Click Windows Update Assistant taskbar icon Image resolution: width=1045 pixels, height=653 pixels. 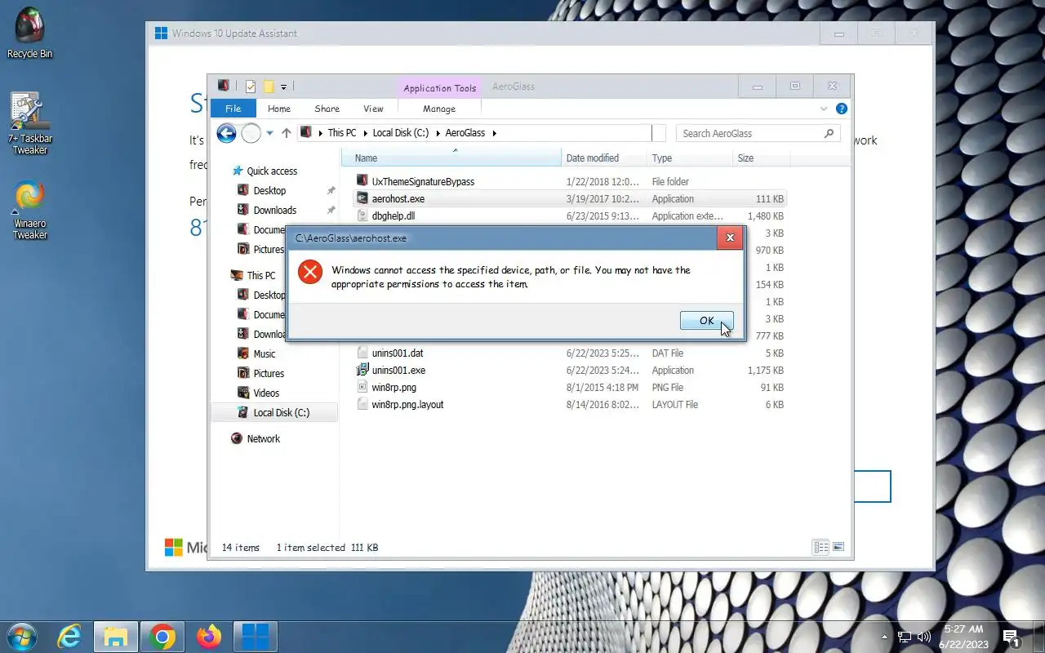click(x=256, y=637)
